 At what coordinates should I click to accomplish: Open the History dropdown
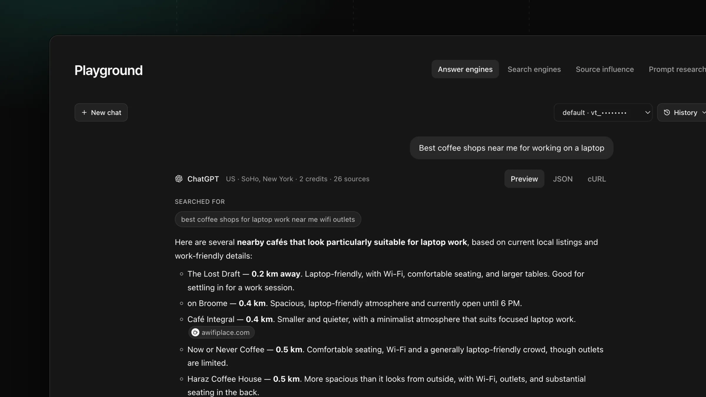tap(682, 113)
